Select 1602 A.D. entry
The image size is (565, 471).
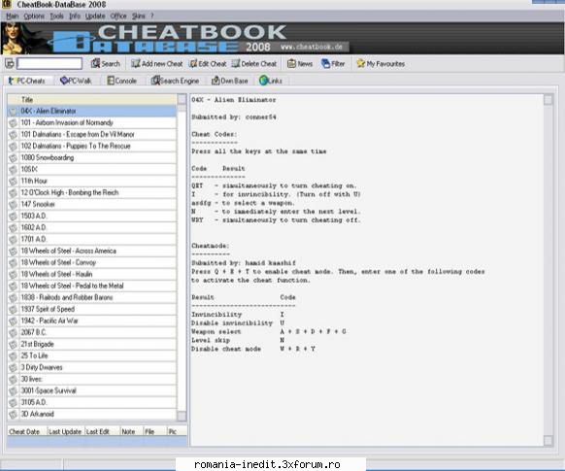coord(92,227)
